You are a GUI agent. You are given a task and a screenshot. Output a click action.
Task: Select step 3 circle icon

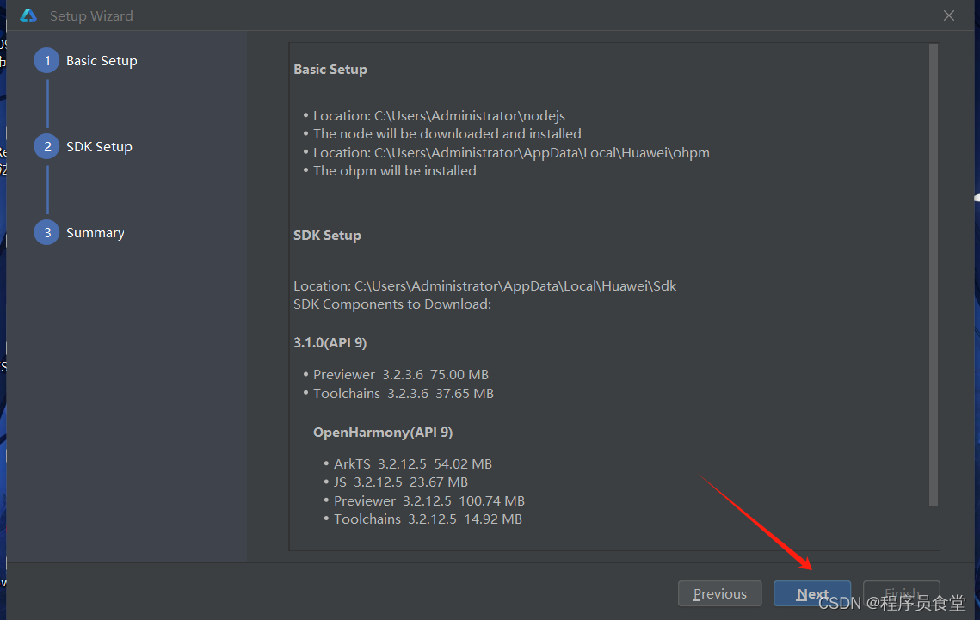(46, 232)
